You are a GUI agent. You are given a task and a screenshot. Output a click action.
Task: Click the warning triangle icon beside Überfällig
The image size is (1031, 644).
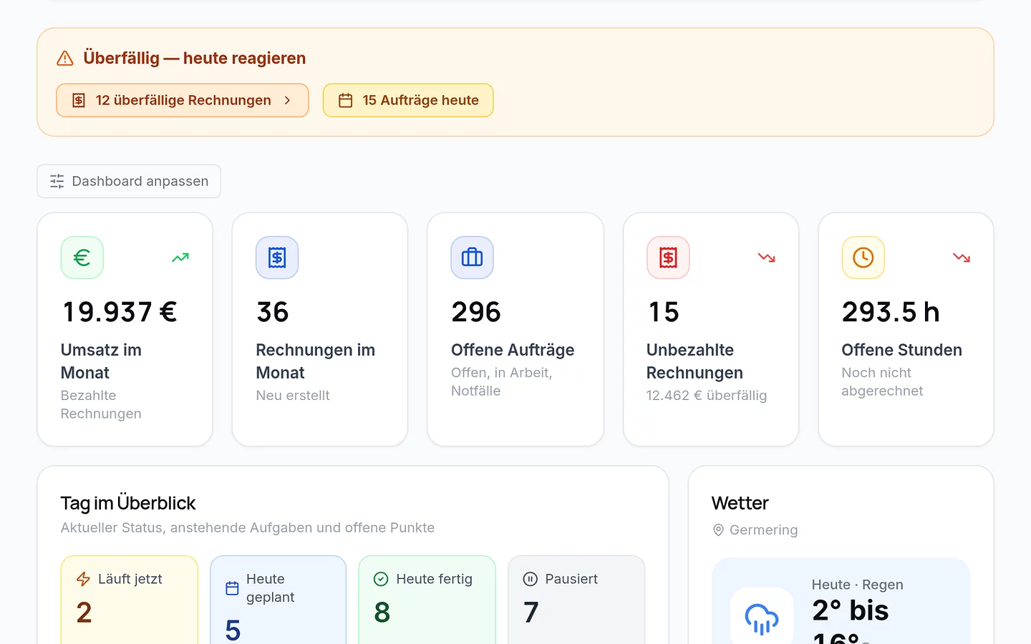coord(65,58)
